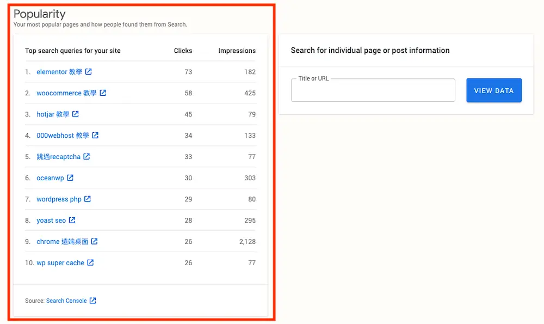Open external link icon beside yoast seo
The width and height of the screenshot is (544, 324).
coord(72,220)
